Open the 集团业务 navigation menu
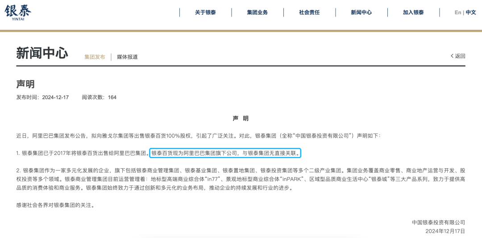This screenshot has height=238, width=482. coord(257,13)
